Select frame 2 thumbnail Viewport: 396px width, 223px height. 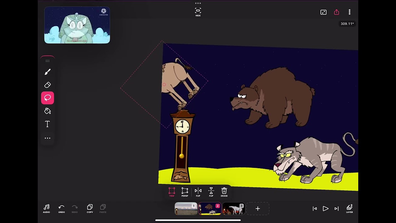click(210, 209)
